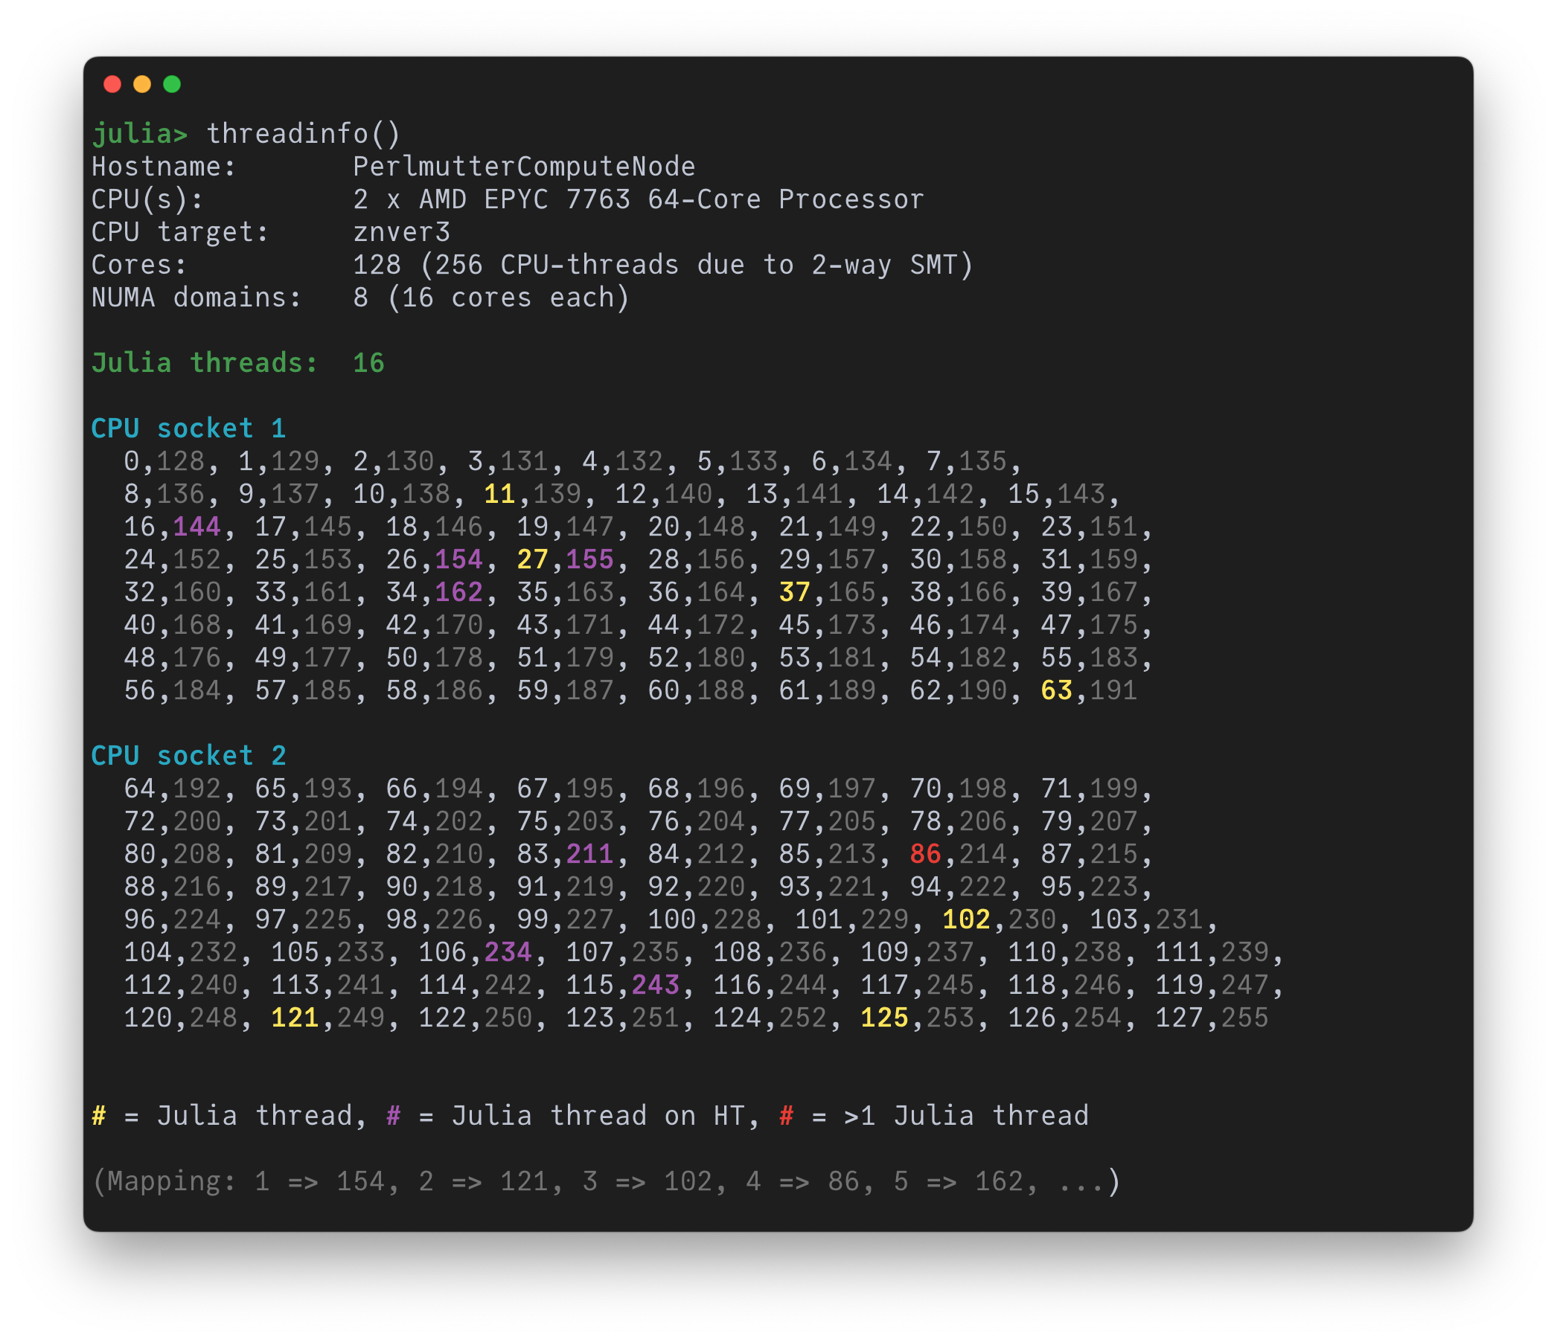Click the '>1 Julia thread' legend text
Image resolution: width=1557 pixels, height=1342 pixels.
click(966, 1117)
